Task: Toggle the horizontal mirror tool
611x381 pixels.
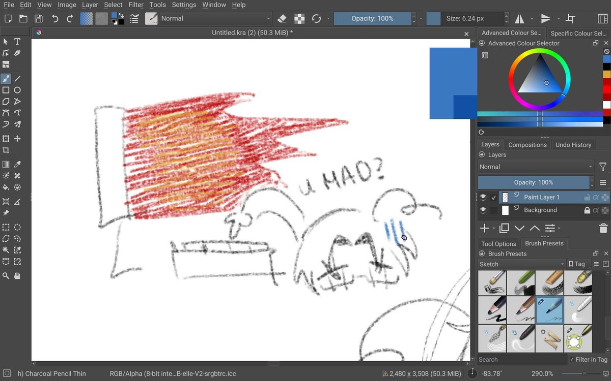Action: pyautogui.click(x=519, y=19)
